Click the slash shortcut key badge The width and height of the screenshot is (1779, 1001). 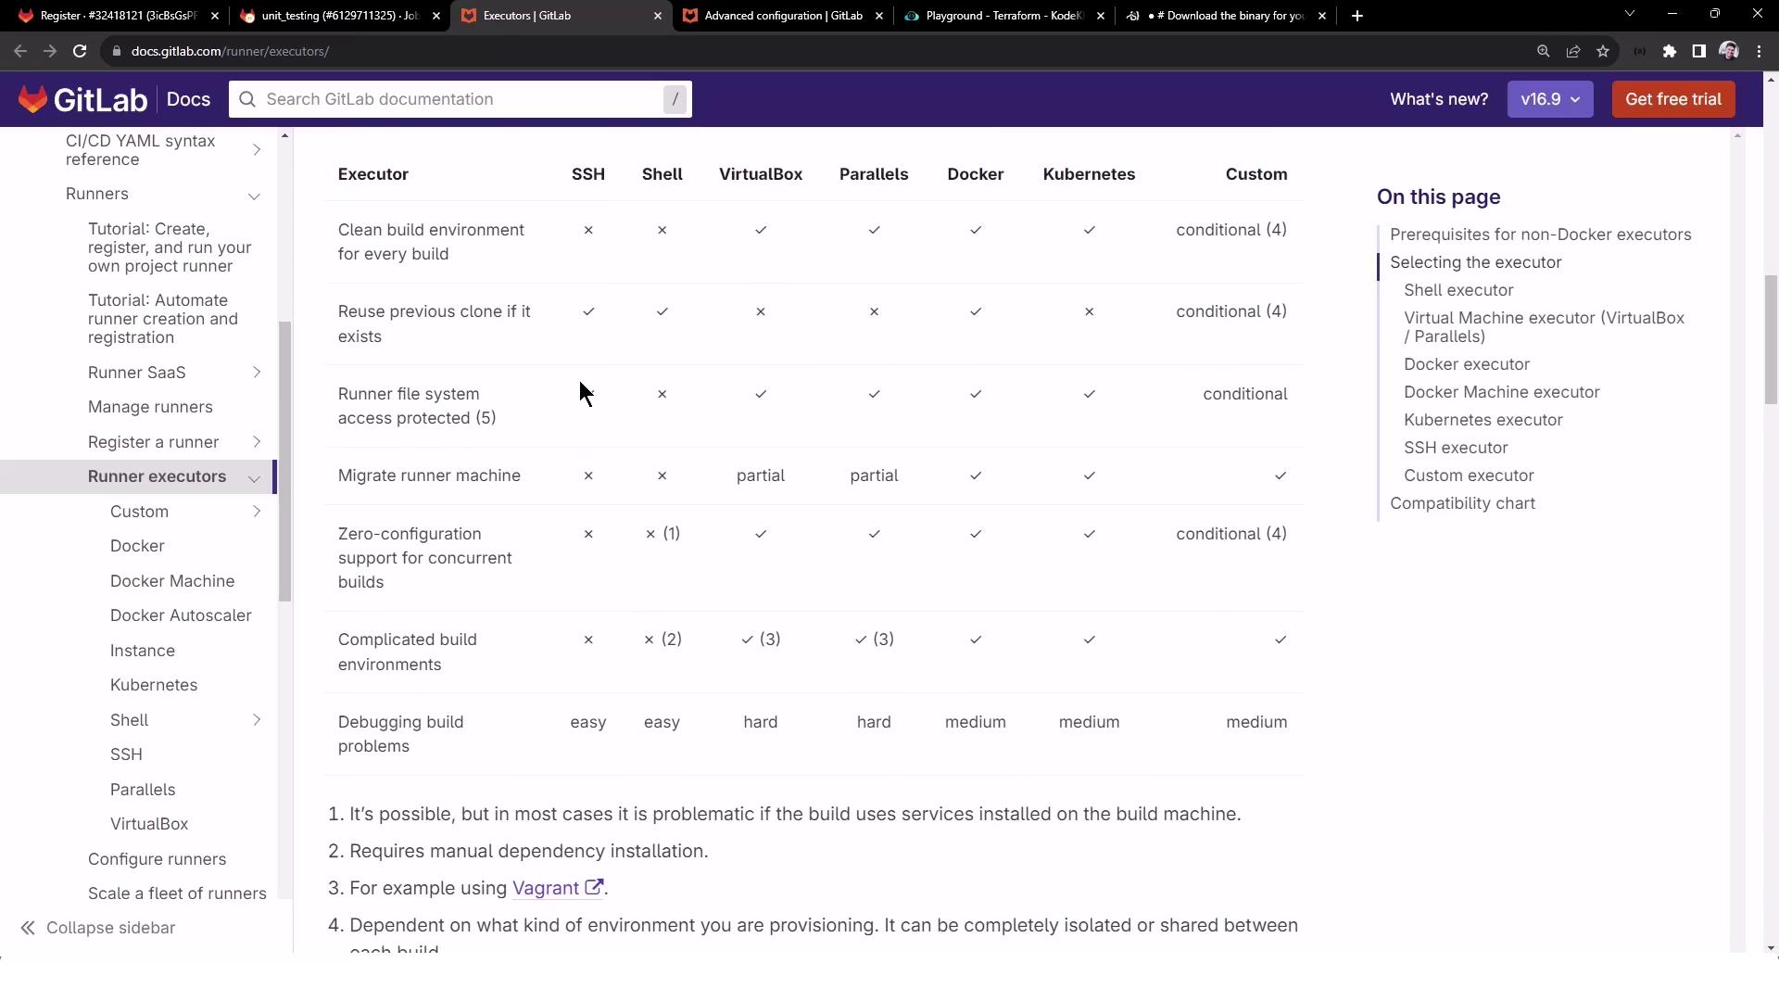tap(675, 99)
